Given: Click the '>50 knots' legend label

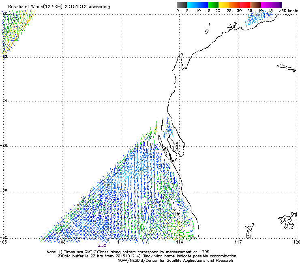Looking at the screenshot, I should 288,11.
